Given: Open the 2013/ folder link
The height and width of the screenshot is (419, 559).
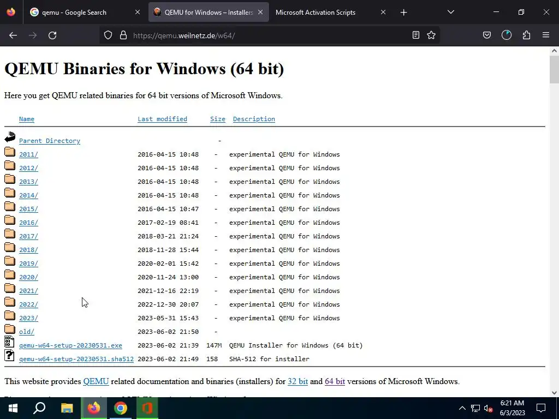Looking at the screenshot, I should tap(28, 182).
